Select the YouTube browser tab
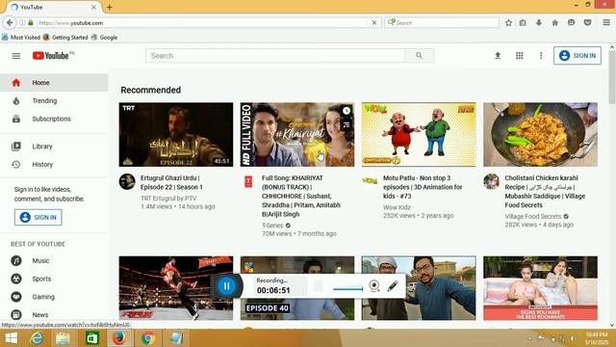Viewport: 616px width, 347px height. tap(54, 7)
